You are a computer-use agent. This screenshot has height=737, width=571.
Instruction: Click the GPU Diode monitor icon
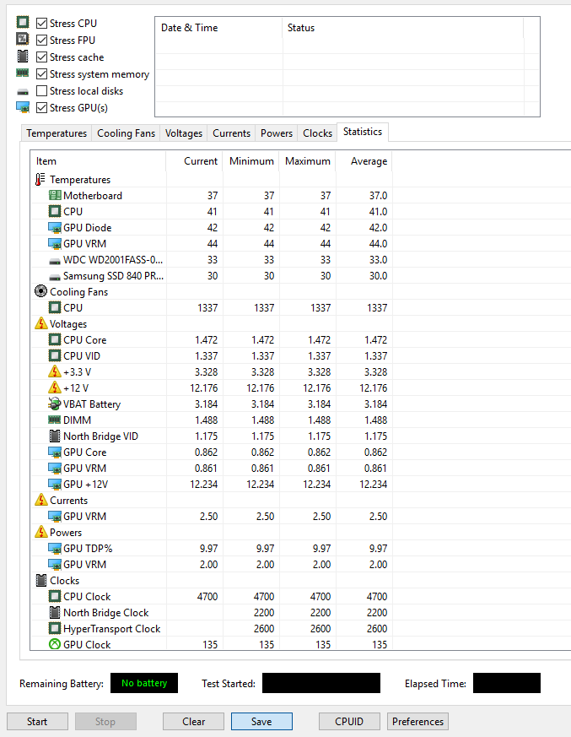(x=55, y=228)
